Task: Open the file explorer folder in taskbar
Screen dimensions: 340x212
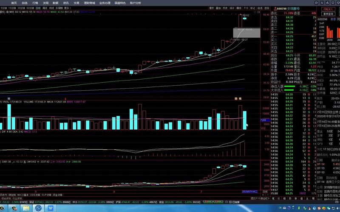Action: coord(26,208)
